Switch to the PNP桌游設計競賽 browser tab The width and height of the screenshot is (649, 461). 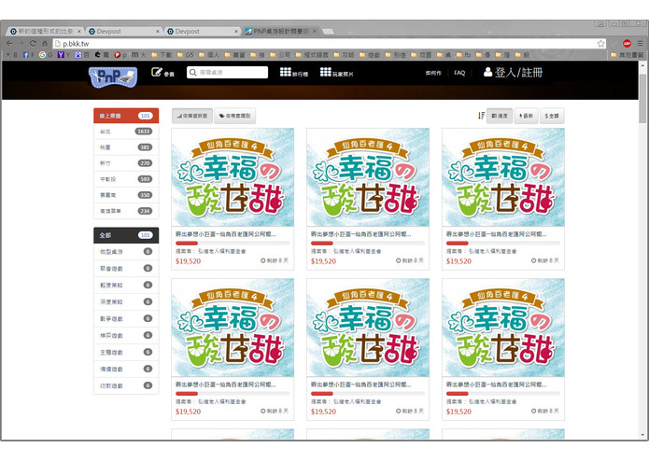point(281,31)
